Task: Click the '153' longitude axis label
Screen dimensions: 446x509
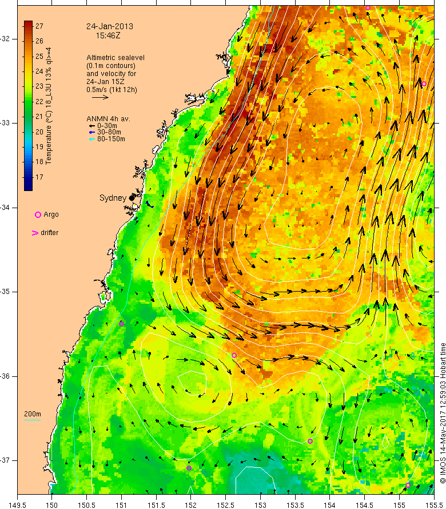Action: coord(260,505)
